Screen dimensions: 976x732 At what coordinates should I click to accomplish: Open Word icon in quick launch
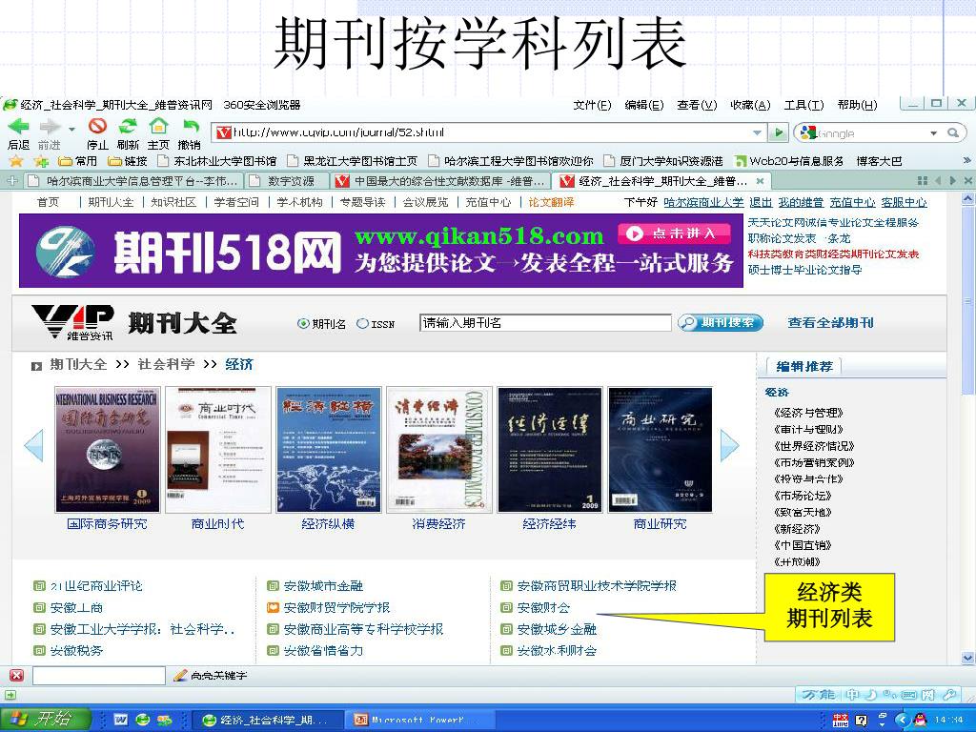121,721
